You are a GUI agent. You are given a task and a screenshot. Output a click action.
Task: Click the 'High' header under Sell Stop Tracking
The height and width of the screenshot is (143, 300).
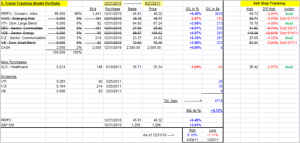click(250, 9)
